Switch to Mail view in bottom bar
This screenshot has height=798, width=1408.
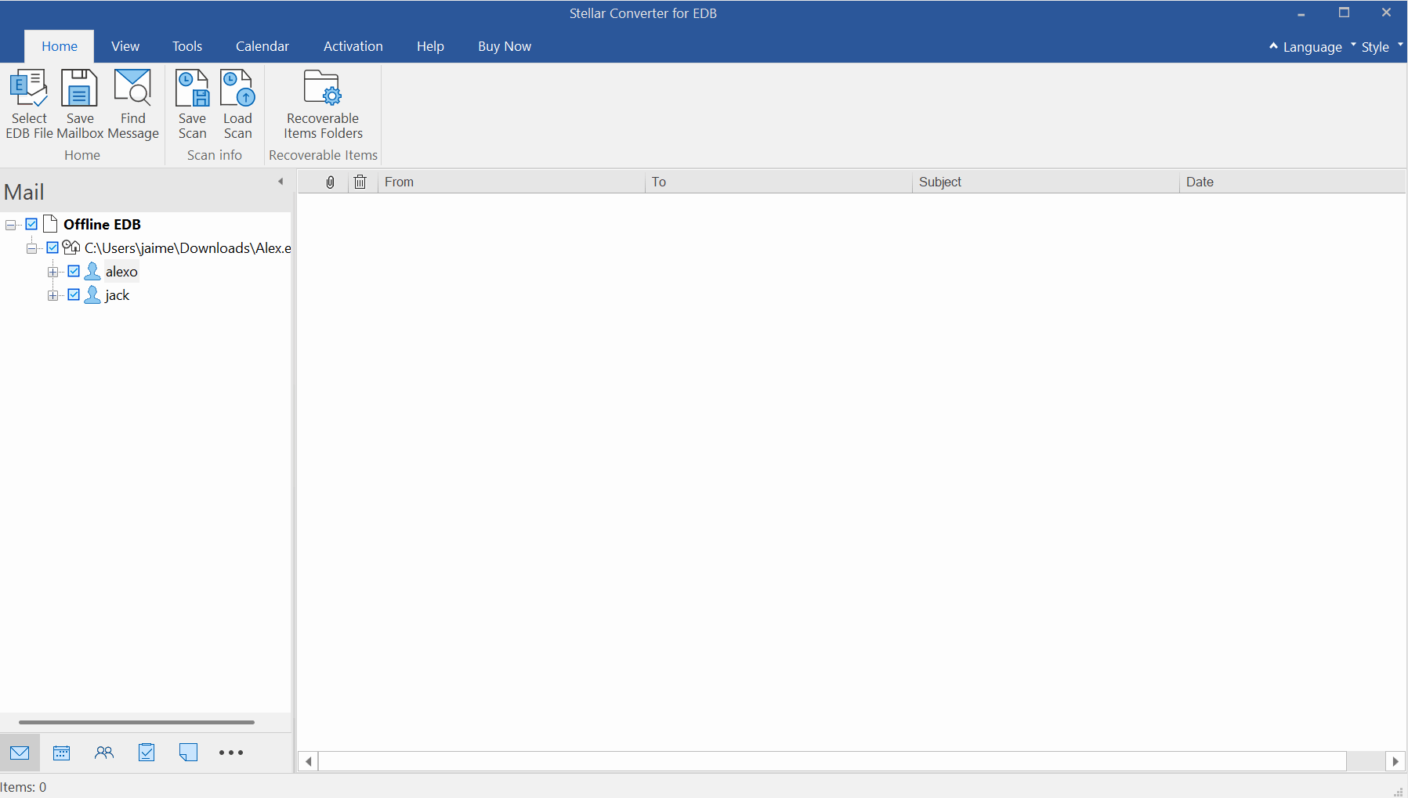[x=20, y=753]
